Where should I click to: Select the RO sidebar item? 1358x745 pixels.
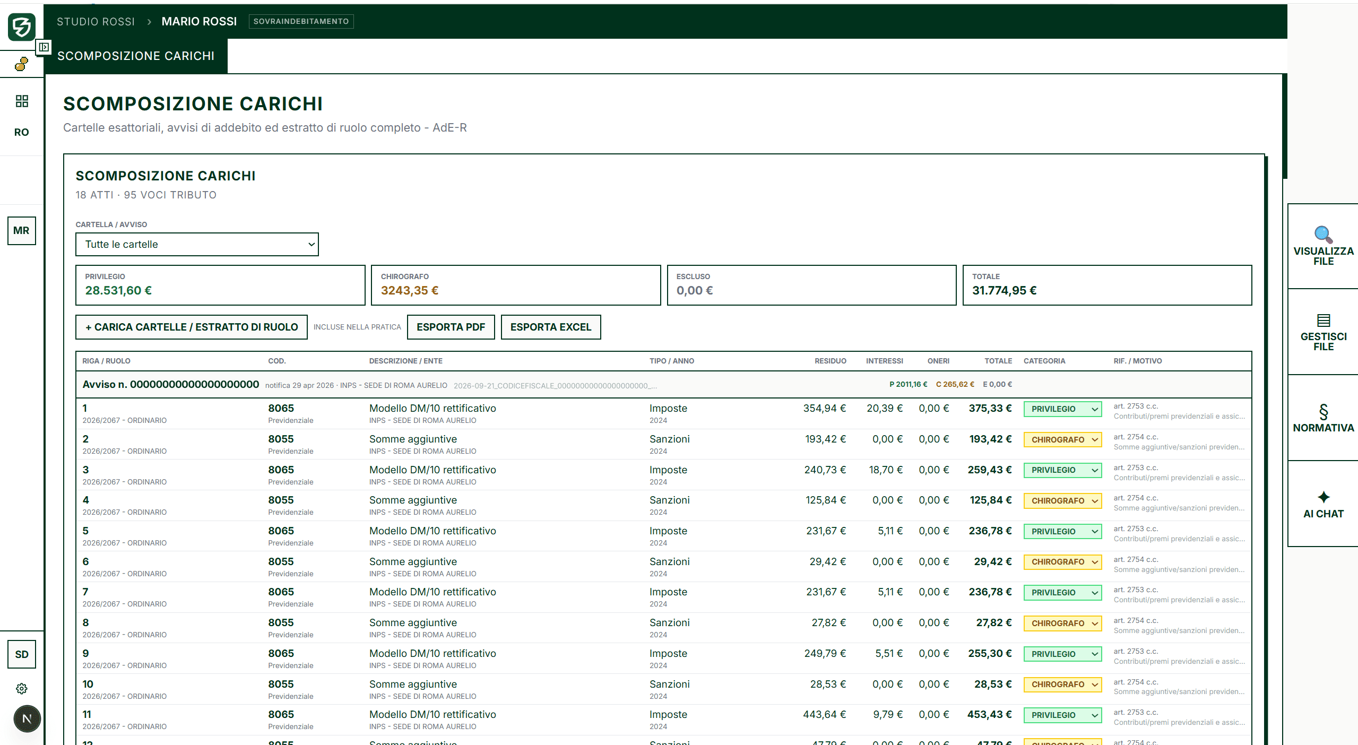click(22, 132)
